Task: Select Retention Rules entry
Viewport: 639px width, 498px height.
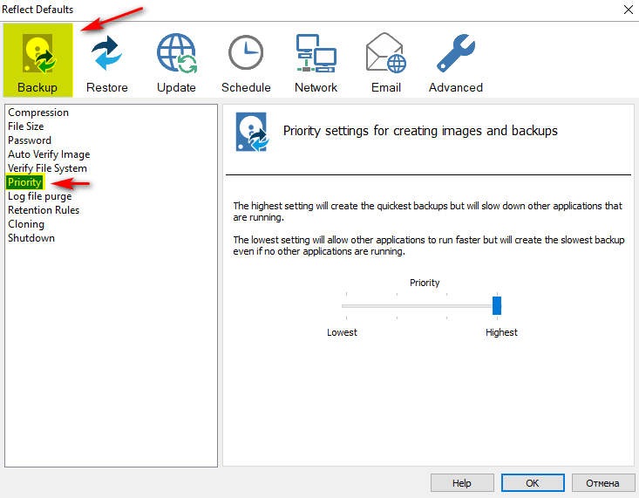Action: 44,210
